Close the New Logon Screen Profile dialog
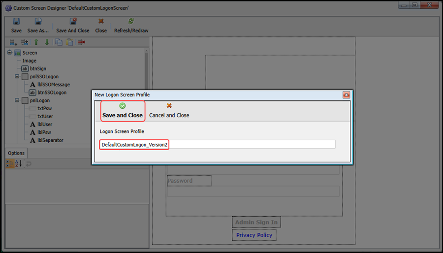The image size is (443, 253). click(346, 95)
